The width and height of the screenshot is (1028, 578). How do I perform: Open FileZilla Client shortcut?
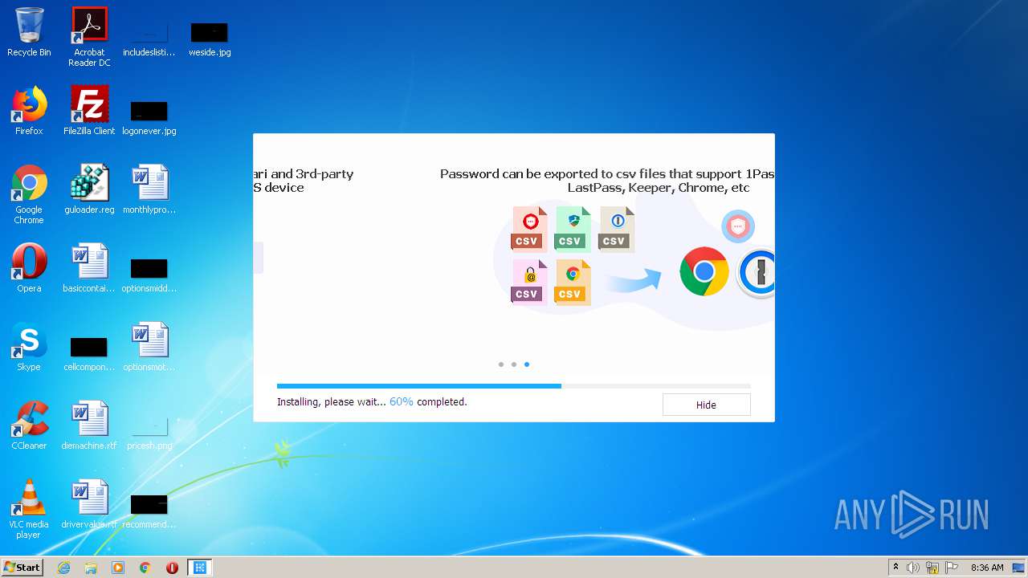(x=89, y=111)
